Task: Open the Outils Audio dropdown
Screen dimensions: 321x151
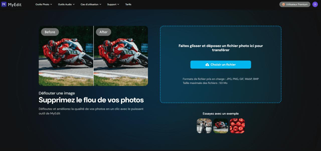Action: click(x=66, y=4)
